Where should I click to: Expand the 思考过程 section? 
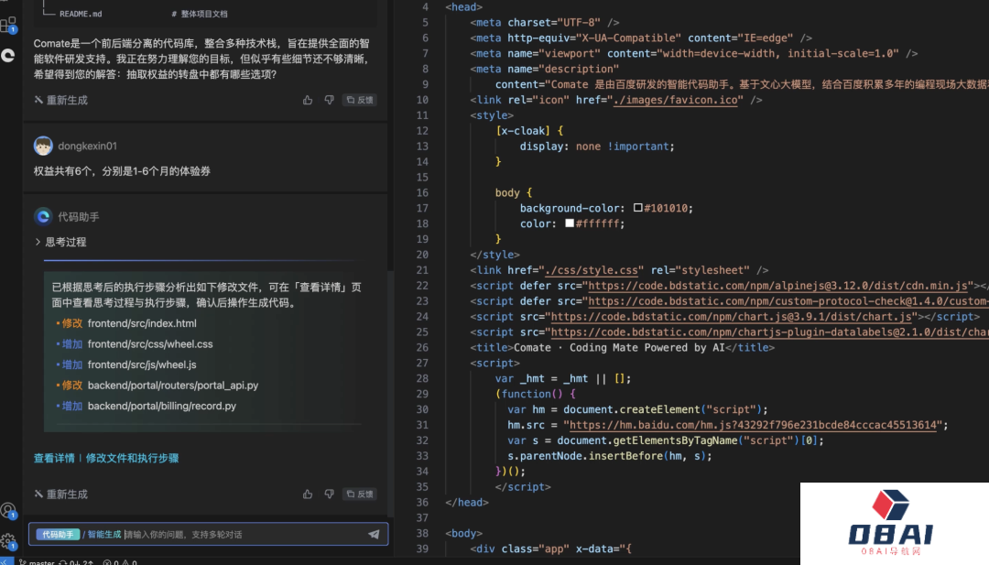coord(60,242)
